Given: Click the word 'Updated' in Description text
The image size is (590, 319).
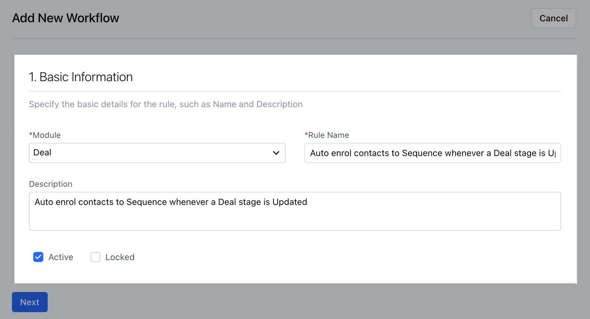Looking at the screenshot, I should (290, 202).
